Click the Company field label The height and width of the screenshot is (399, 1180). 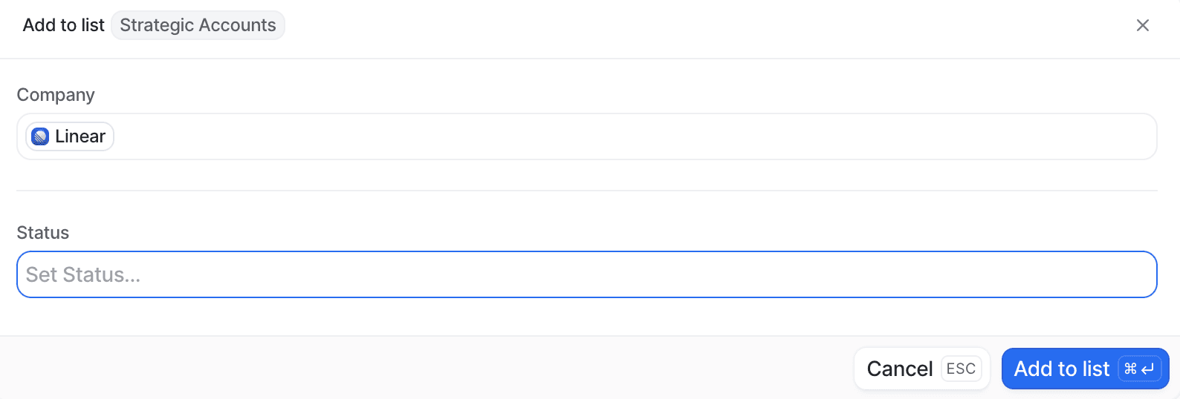point(56,95)
